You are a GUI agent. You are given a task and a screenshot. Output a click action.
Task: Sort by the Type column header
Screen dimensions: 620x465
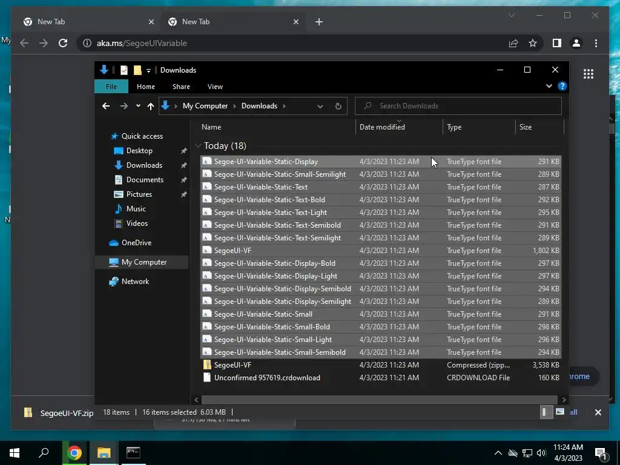point(479,127)
